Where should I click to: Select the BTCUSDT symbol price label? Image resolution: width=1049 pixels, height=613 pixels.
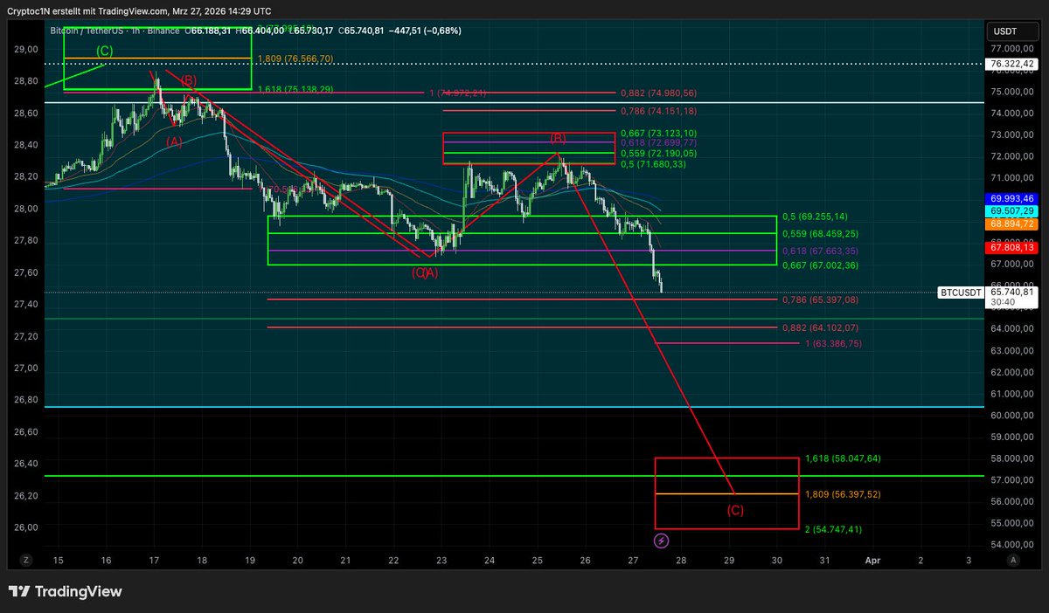(960, 293)
